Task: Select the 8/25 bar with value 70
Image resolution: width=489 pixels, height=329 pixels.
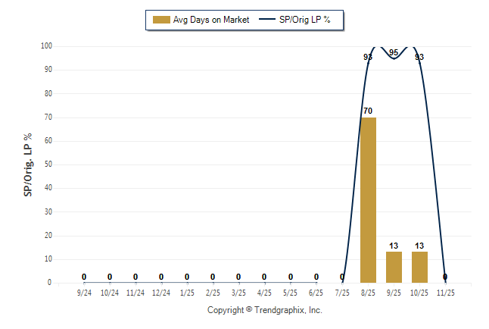Action: pyautogui.click(x=368, y=199)
